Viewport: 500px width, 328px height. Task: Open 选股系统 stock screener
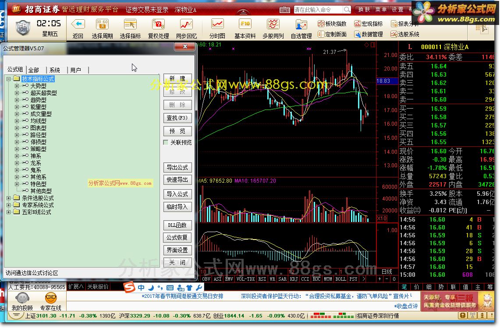point(404,34)
